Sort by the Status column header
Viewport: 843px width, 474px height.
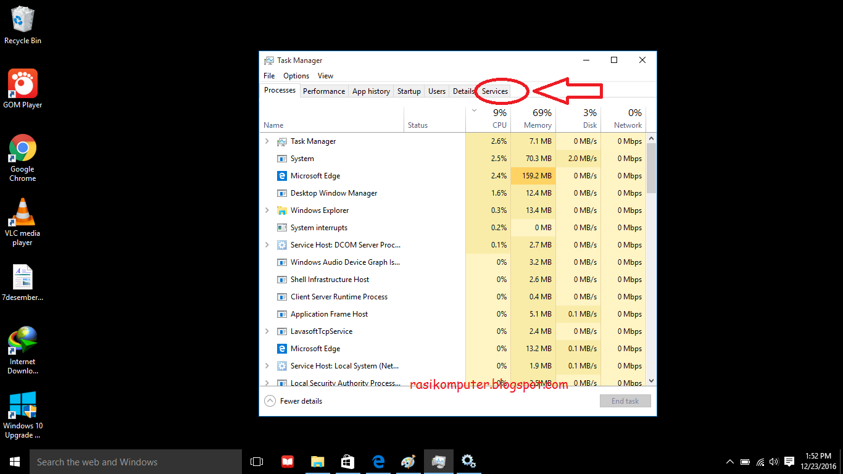(x=434, y=118)
